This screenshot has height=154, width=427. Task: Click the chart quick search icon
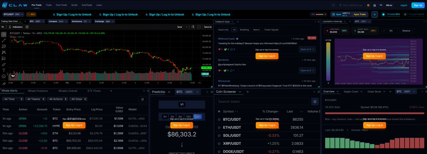(x=193, y=27)
